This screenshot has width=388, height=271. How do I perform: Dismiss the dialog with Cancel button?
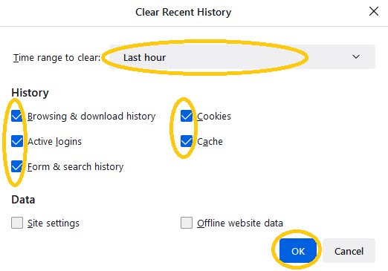(x=349, y=251)
